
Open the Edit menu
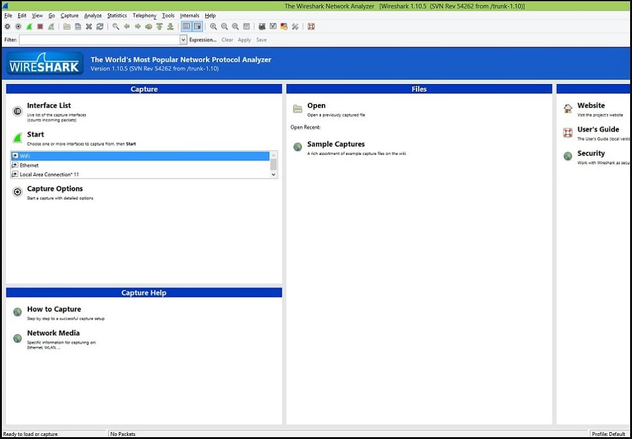click(21, 16)
